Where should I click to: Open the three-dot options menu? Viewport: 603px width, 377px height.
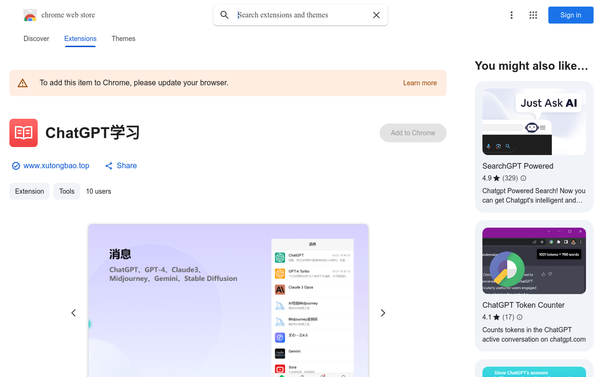click(512, 15)
